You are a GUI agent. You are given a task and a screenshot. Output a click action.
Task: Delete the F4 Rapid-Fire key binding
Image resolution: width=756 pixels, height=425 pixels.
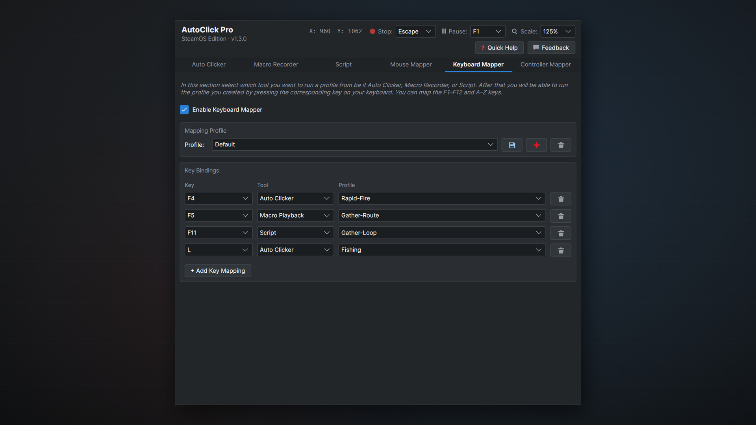point(561,199)
